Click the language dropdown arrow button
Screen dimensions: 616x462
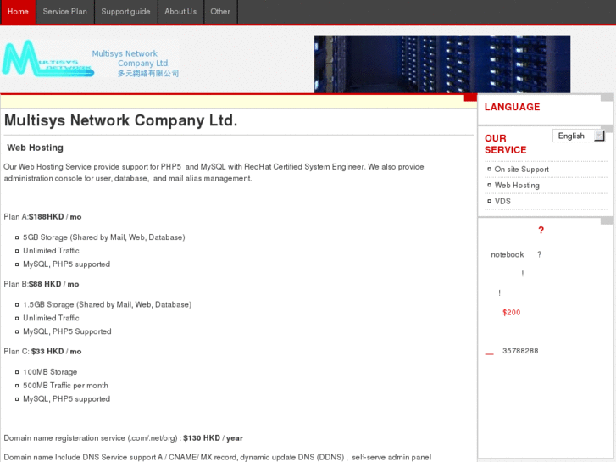599,136
